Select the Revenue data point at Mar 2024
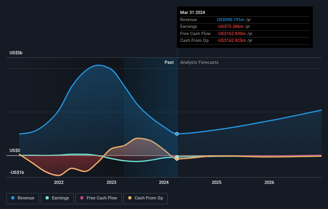 [177, 134]
